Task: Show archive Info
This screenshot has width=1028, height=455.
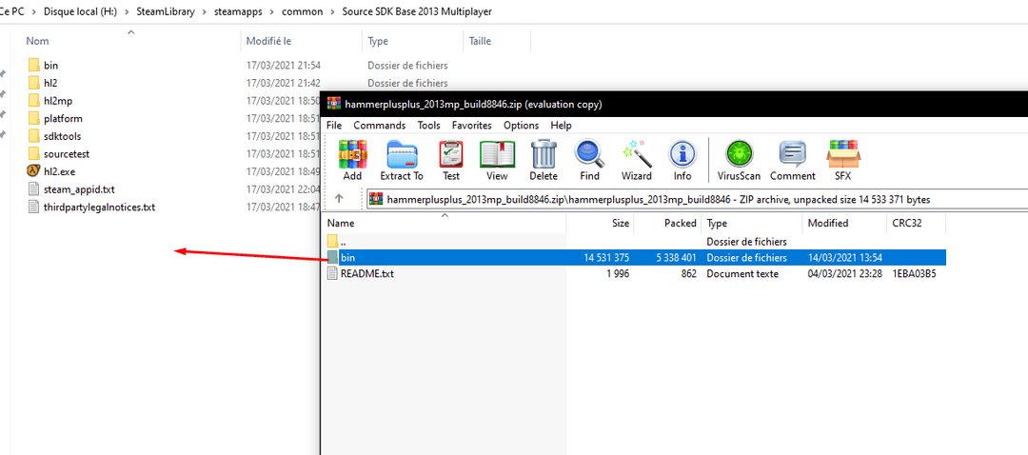Action: pyautogui.click(x=682, y=161)
